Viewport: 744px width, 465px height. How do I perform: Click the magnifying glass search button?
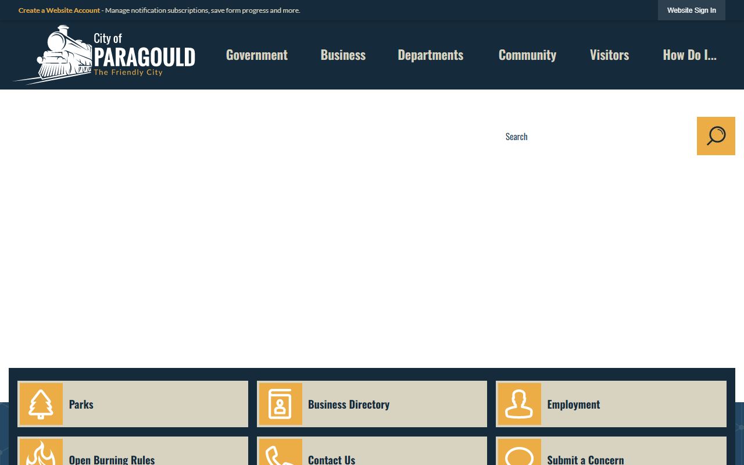716,136
